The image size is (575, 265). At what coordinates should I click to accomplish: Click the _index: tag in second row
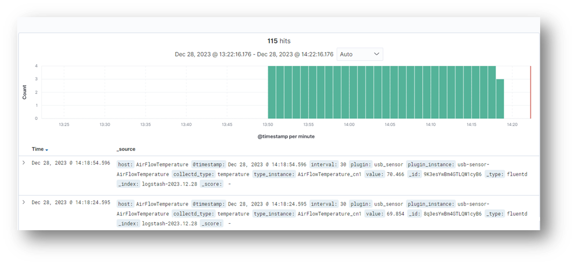(x=128, y=223)
